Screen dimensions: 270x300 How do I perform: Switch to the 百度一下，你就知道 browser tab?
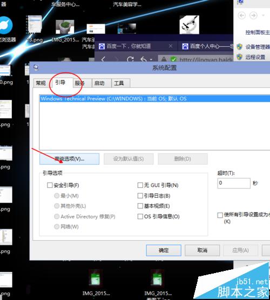(129, 46)
